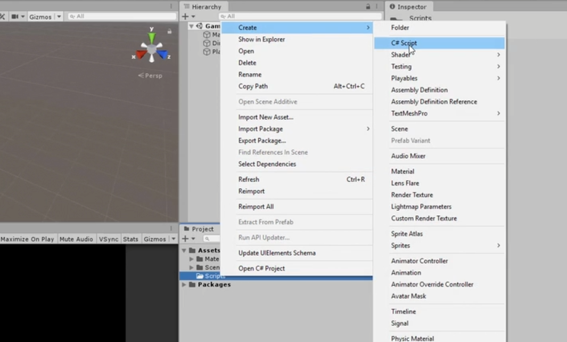Click the magnifier icon in the Hierarchy search bar
This screenshot has height=342, width=567.
coord(224,16)
